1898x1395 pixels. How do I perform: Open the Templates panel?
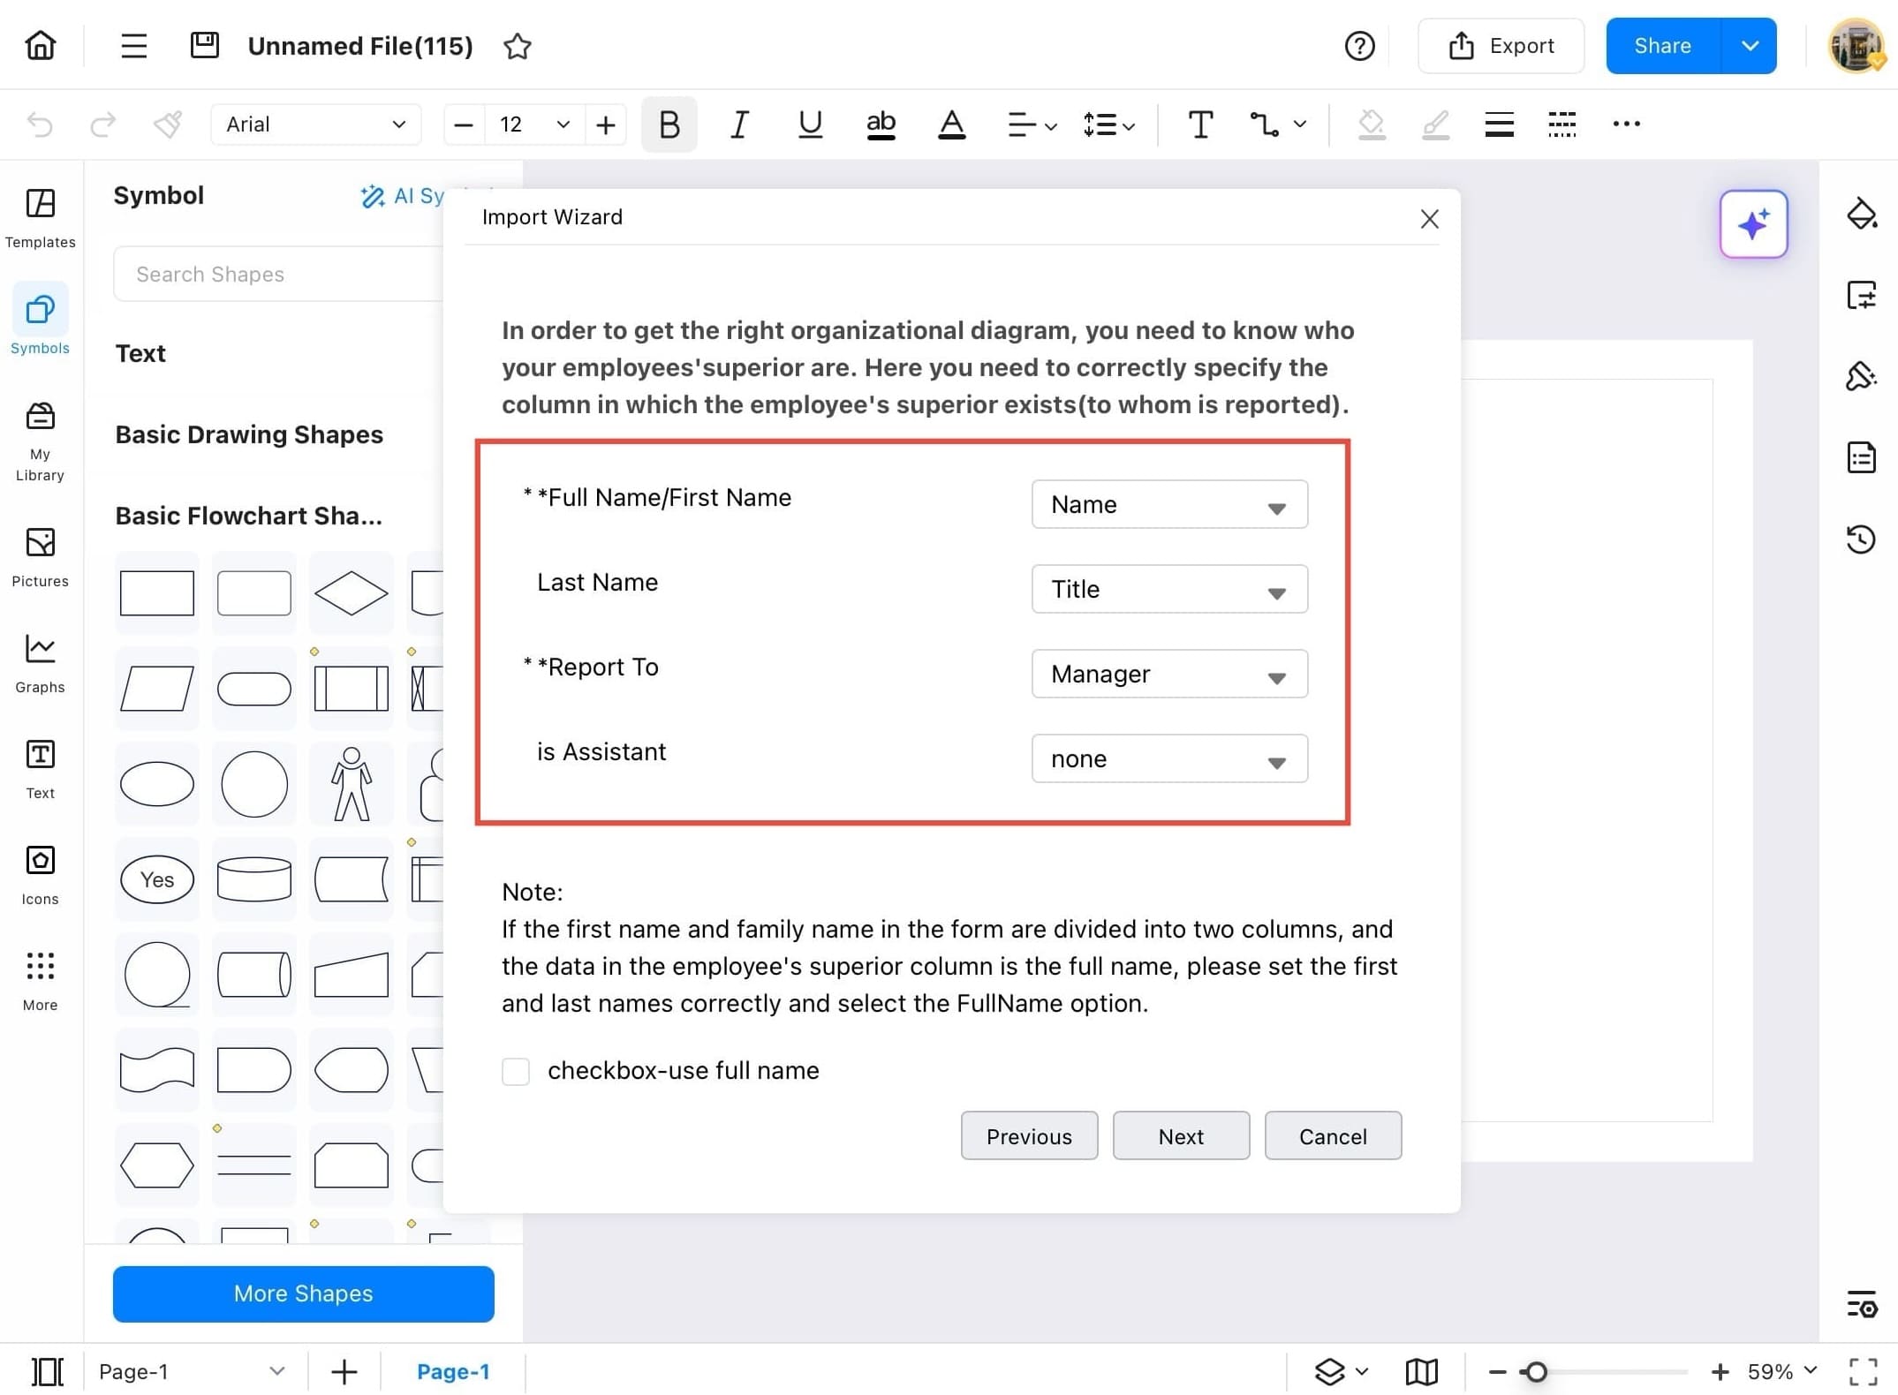(39, 215)
